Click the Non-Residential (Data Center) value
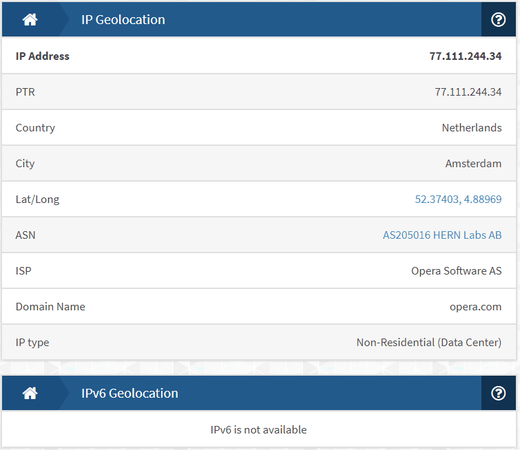 (429, 342)
